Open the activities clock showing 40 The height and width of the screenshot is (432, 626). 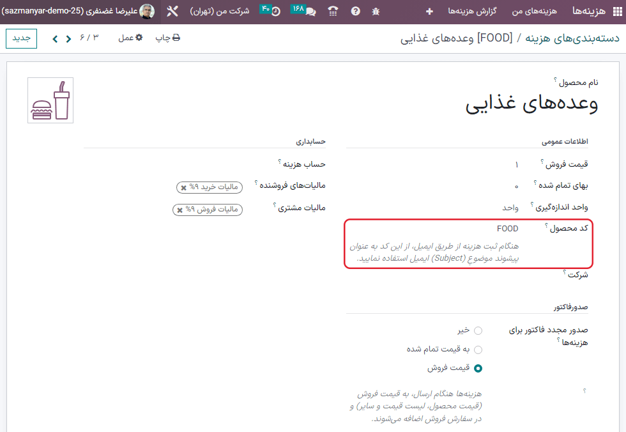[277, 11]
